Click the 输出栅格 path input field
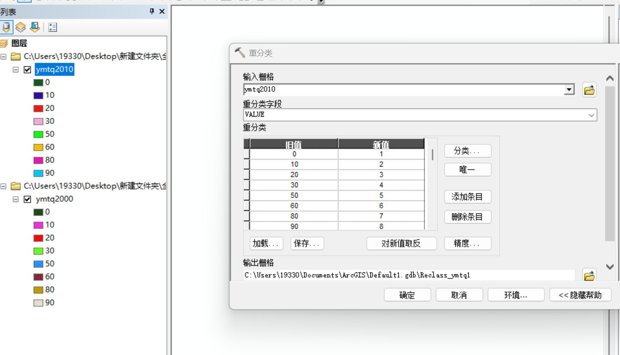Image resolution: width=620 pixels, height=355 pixels. click(x=409, y=275)
